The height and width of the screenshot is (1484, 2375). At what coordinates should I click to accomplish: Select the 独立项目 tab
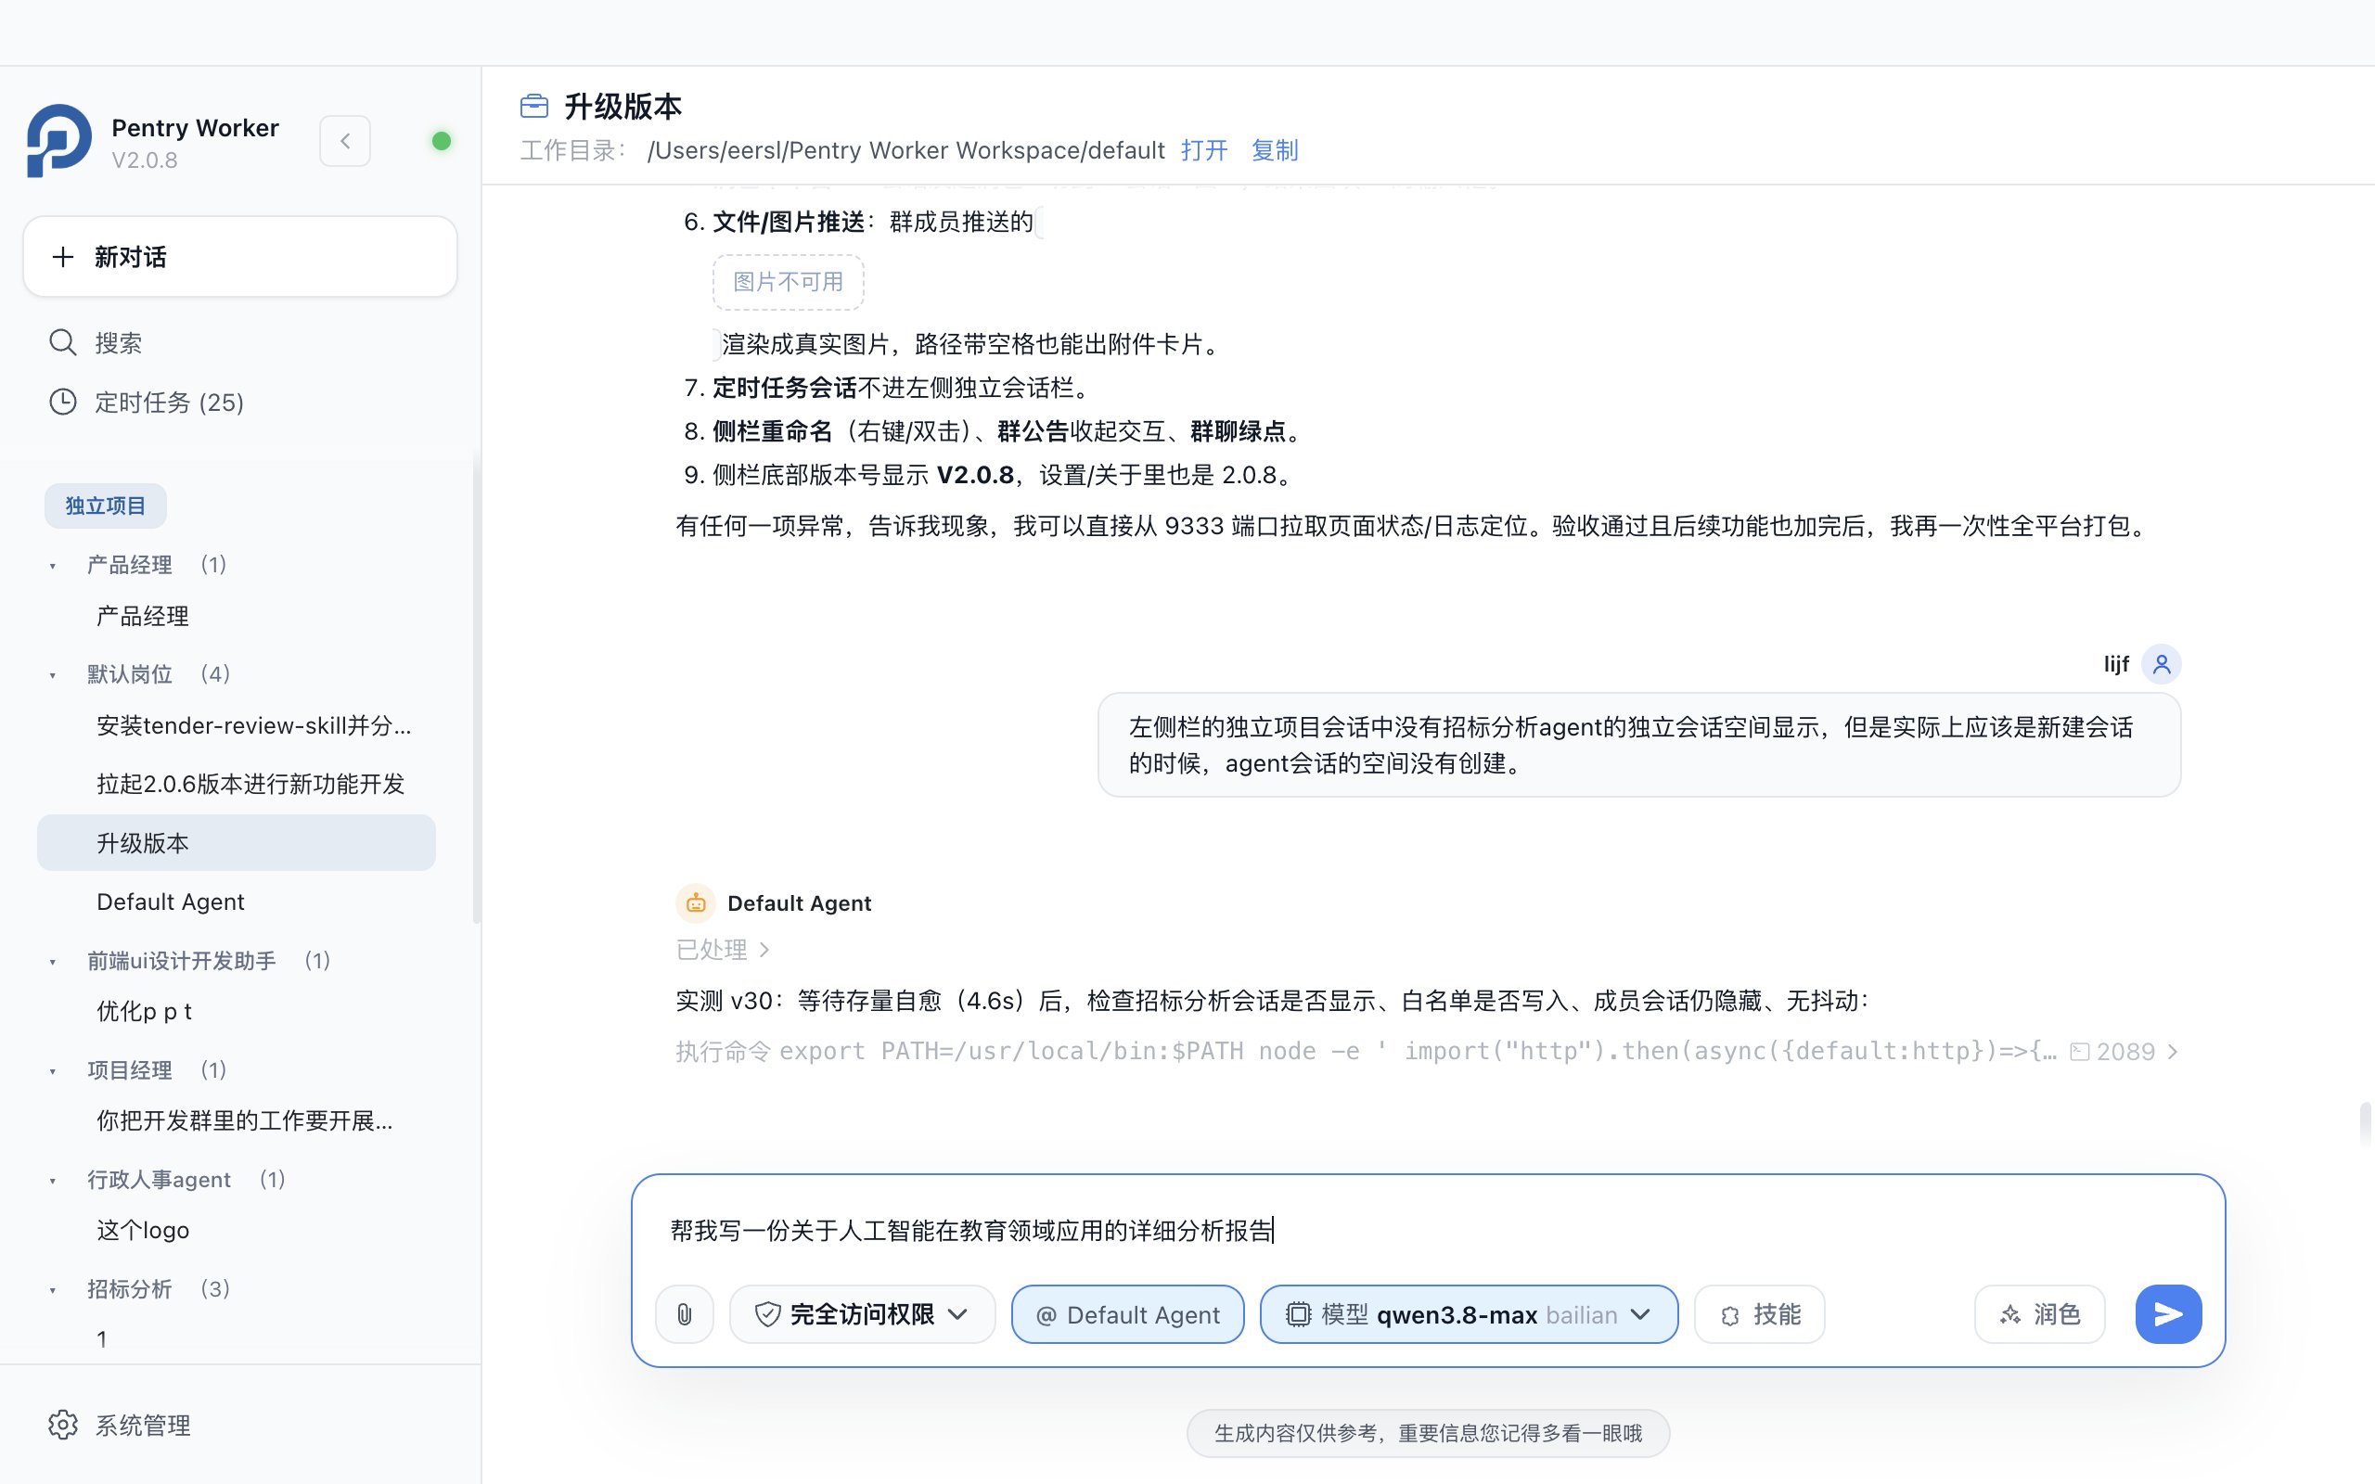(x=105, y=505)
